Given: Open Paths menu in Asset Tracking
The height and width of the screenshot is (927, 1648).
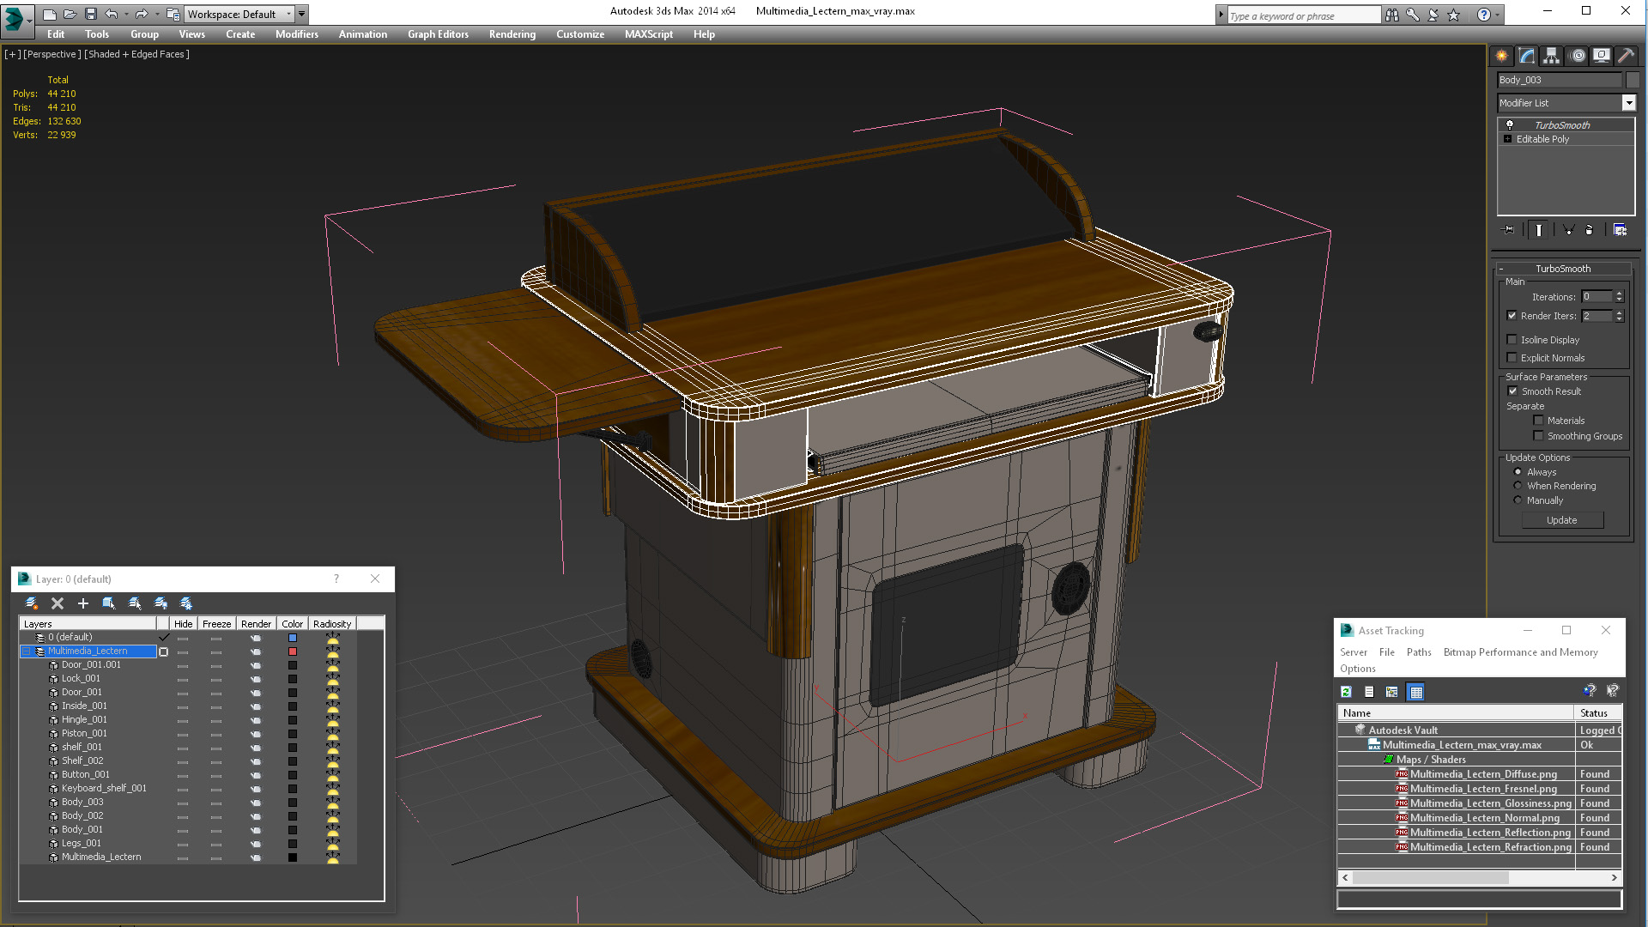Looking at the screenshot, I should [x=1418, y=652].
